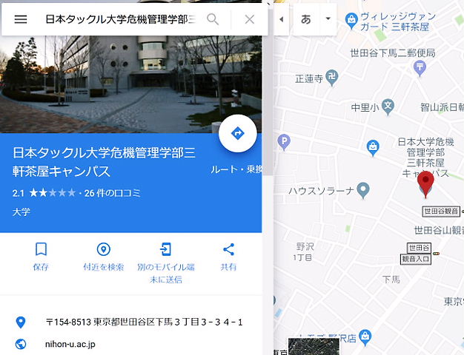Click the red map pin marker

(x=425, y=183)
